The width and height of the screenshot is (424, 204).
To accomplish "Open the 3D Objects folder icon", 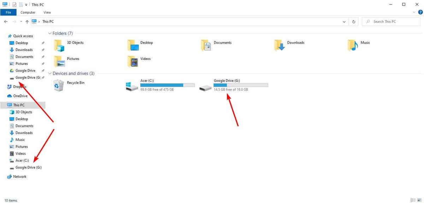I will click(x=59, y=45).
